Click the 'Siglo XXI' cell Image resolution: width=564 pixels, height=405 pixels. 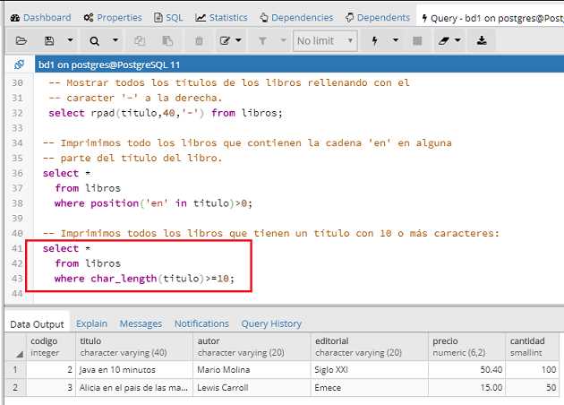370,370
